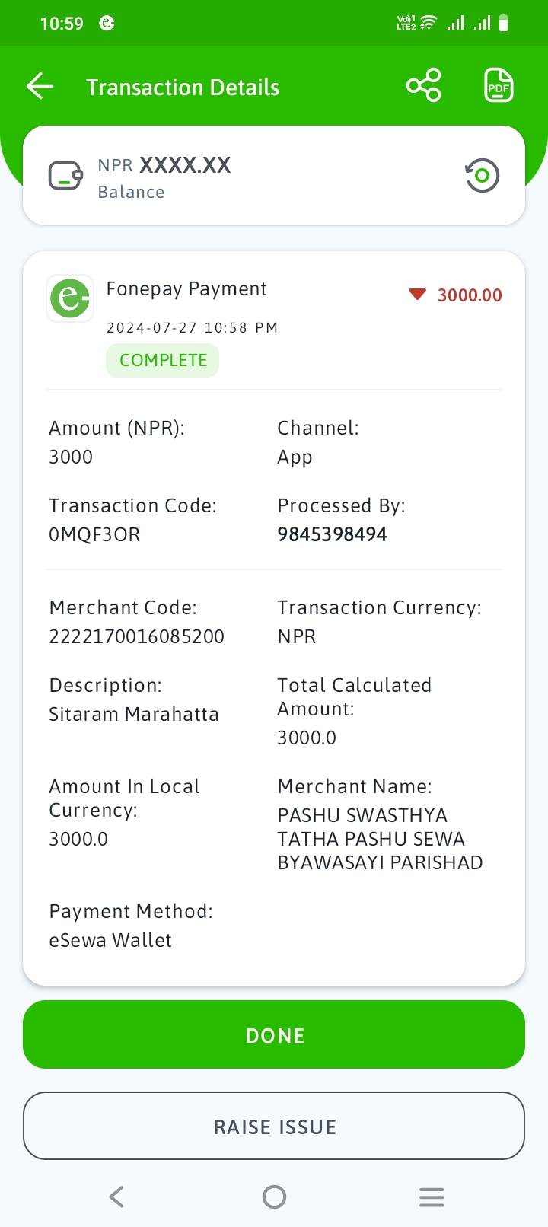The image size is (548, 1227).
Task: Tap the wallet icon beside balance
Action: (65, 176)
